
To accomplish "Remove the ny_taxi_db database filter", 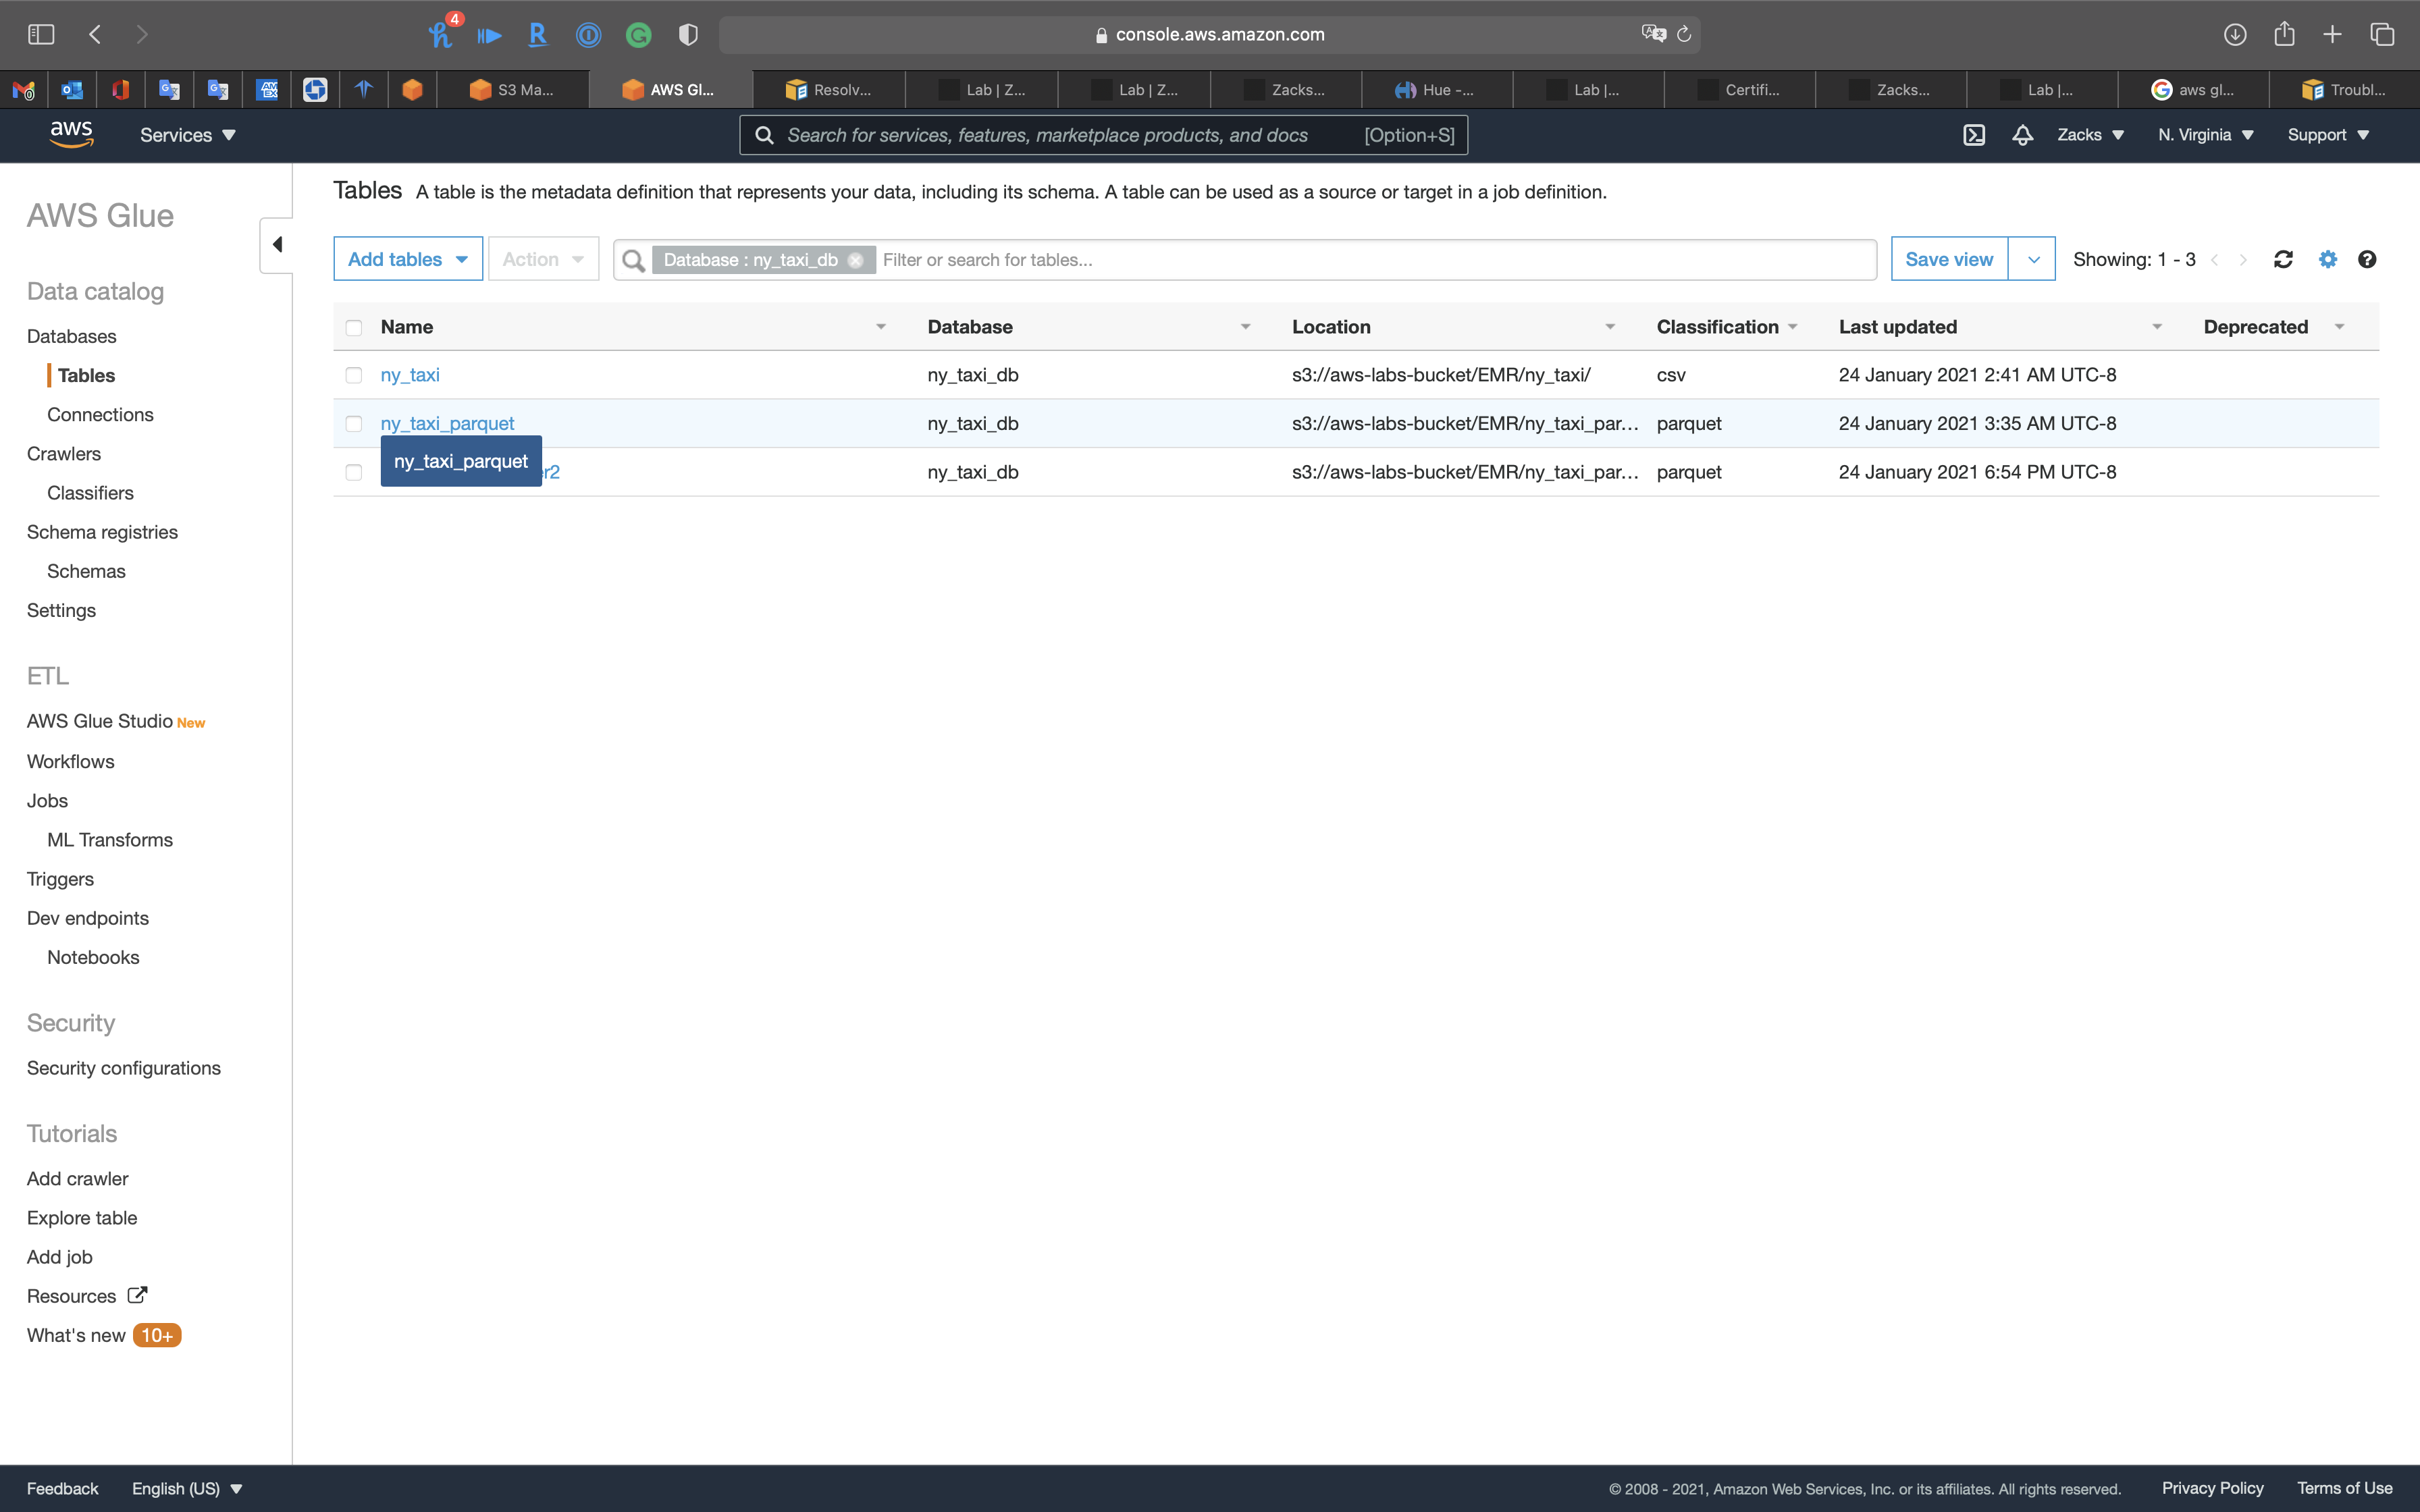I will tap(855, 260).
